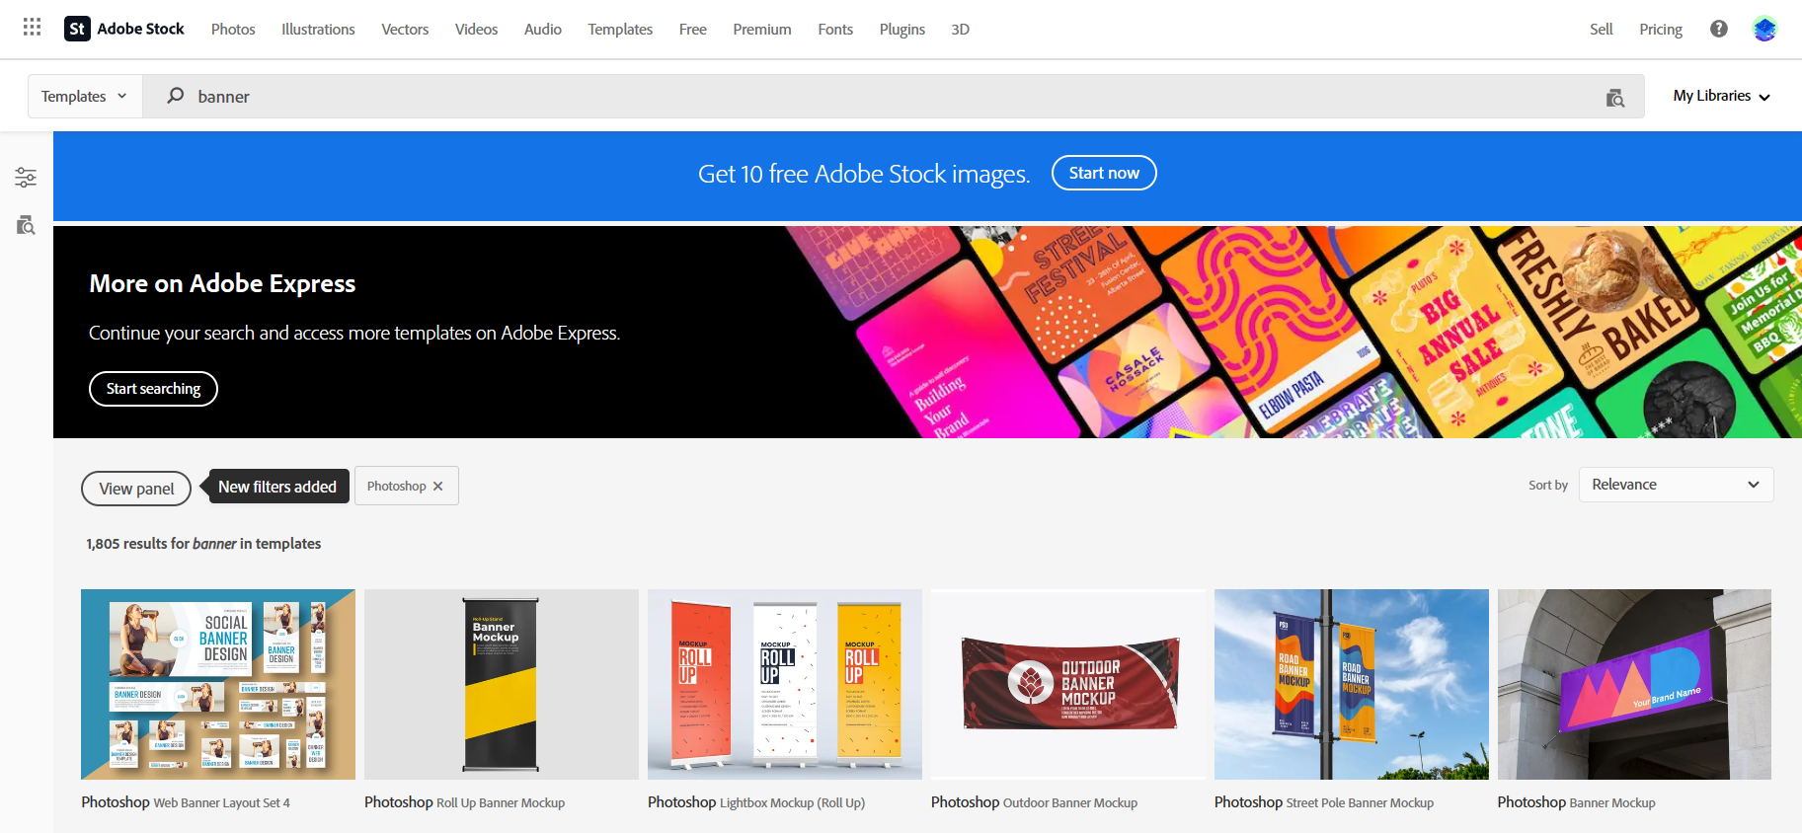The image size is (1802, 833).
Task: Click the visual search icon in search bar
Action: pos(1615,98)
